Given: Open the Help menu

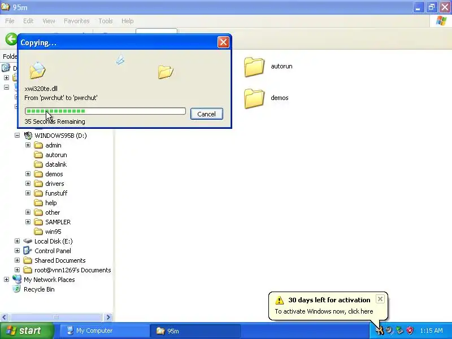Looking at the screenshot, I should [128, 21].
